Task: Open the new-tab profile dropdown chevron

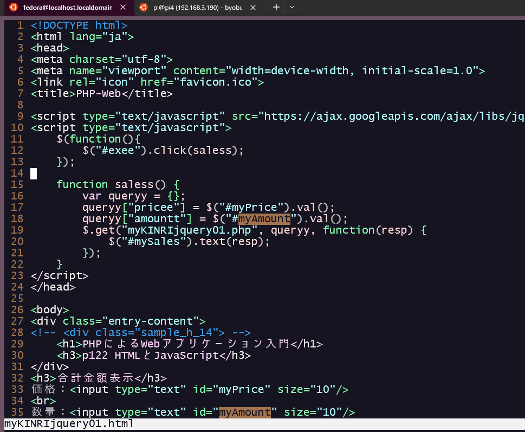Action: point(292,8)
